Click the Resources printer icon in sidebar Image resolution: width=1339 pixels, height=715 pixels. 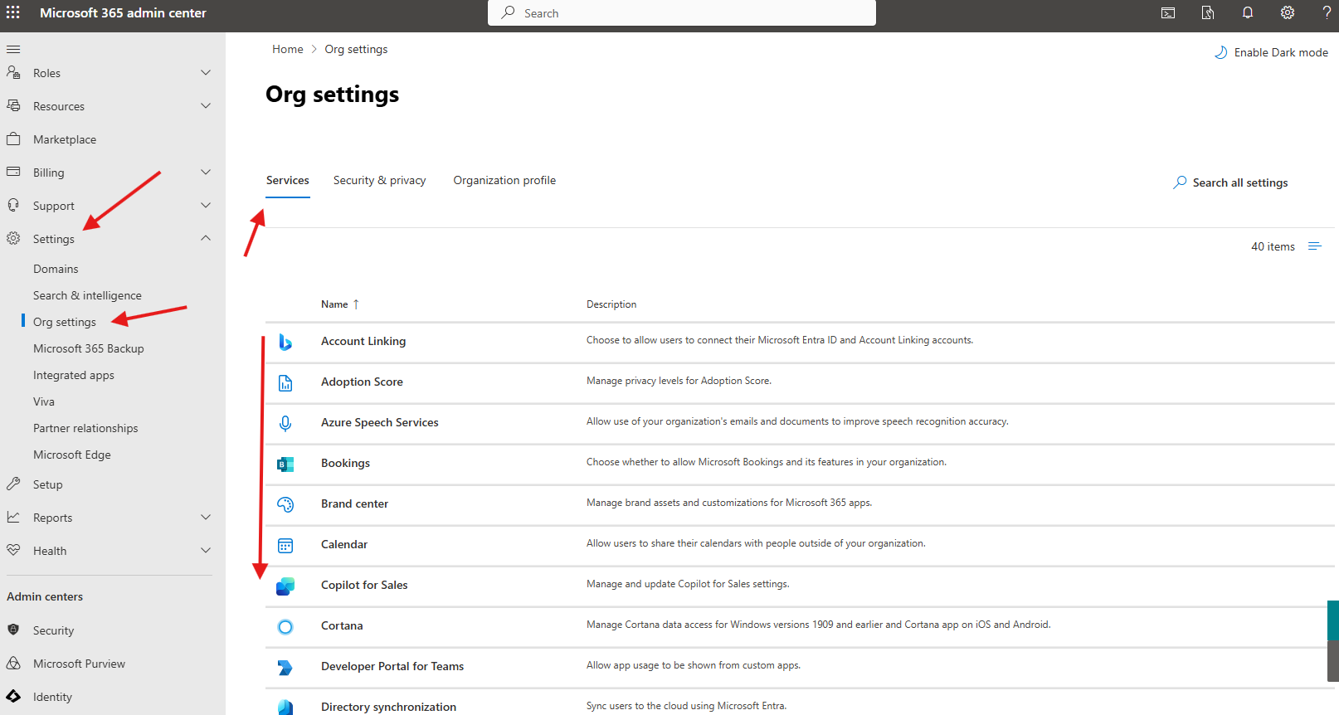click(x=13, y=105)
